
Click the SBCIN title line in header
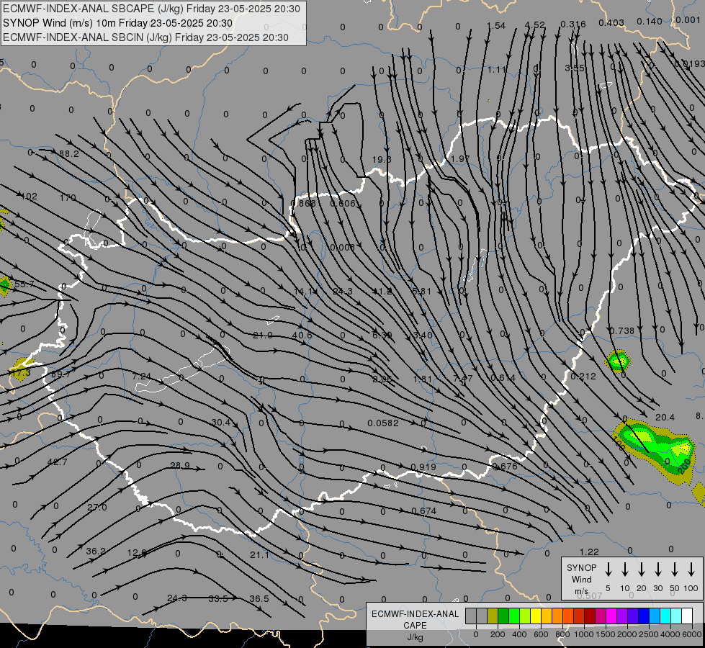(145, 37)
